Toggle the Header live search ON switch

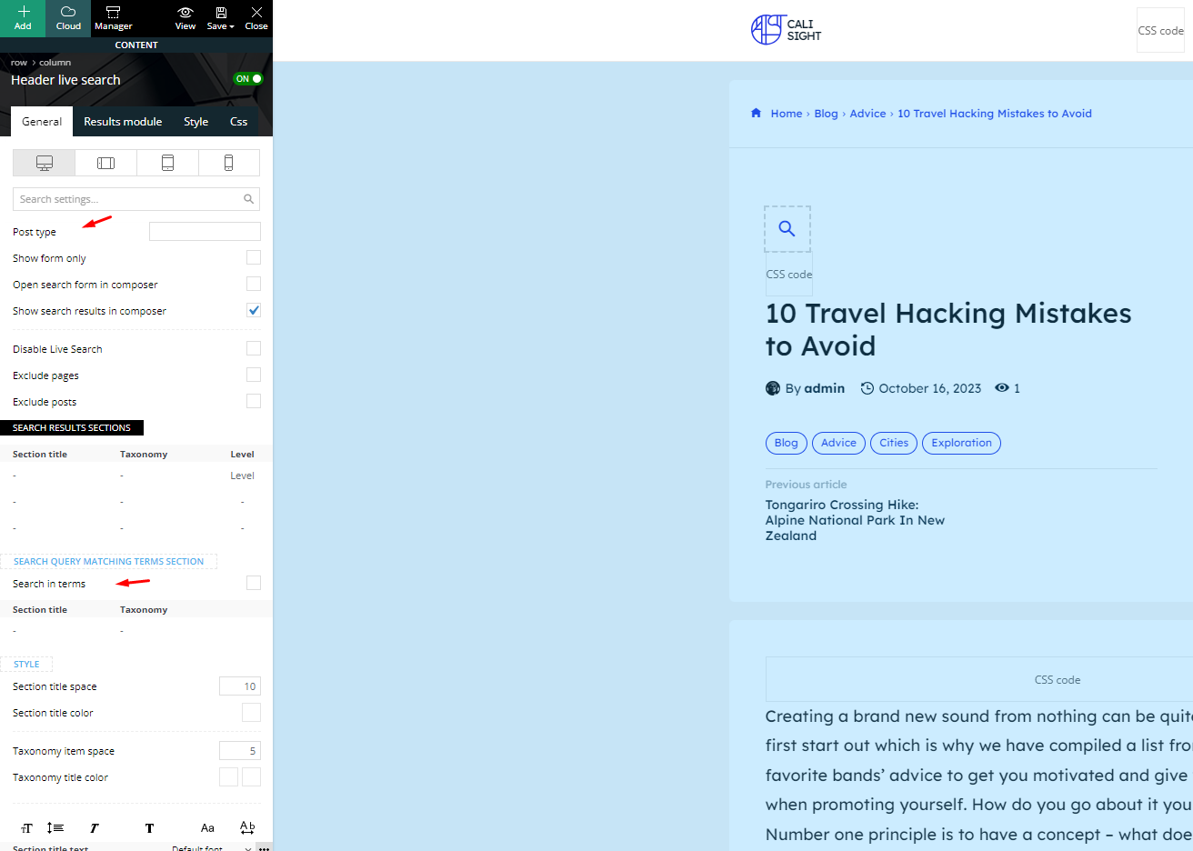248,79
